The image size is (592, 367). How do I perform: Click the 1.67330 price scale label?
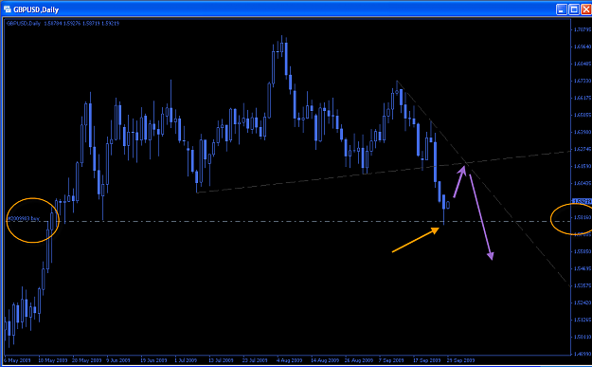583,81
